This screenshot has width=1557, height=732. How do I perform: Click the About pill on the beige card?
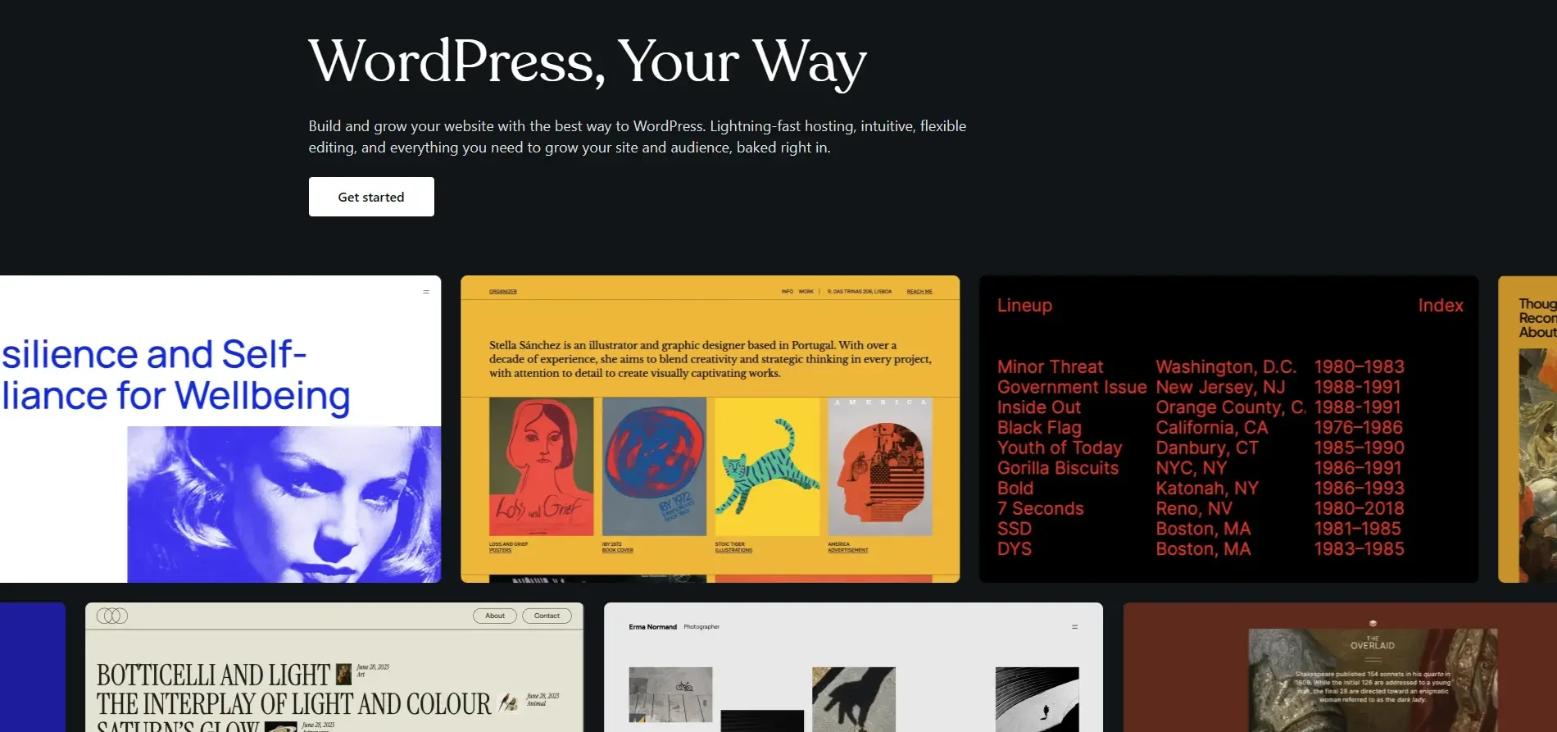tap(495, 616)
